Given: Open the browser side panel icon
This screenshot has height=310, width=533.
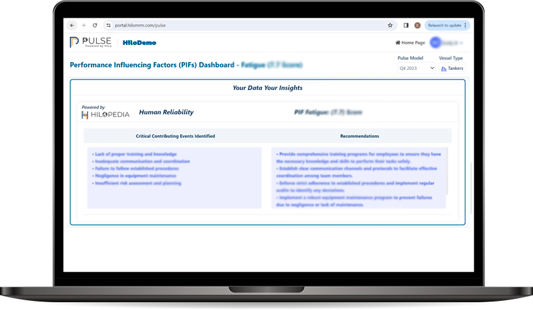Looking at the screenshot, I should click(406, 25).
